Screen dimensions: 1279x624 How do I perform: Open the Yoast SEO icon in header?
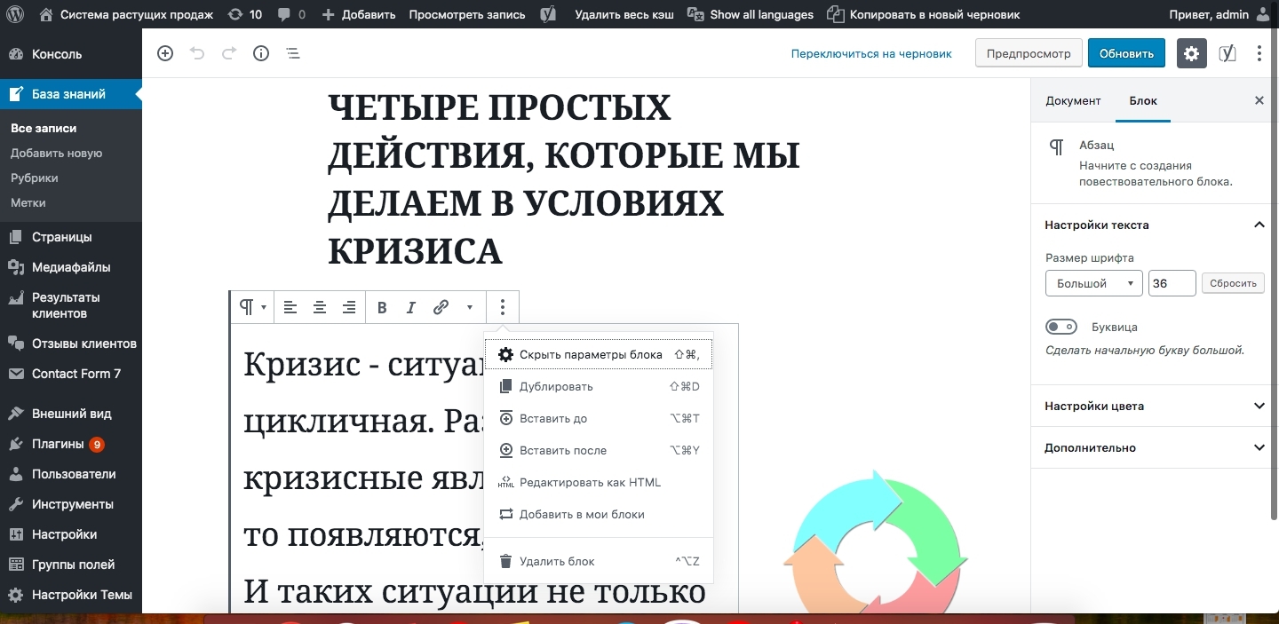[x=1227, y=53]
